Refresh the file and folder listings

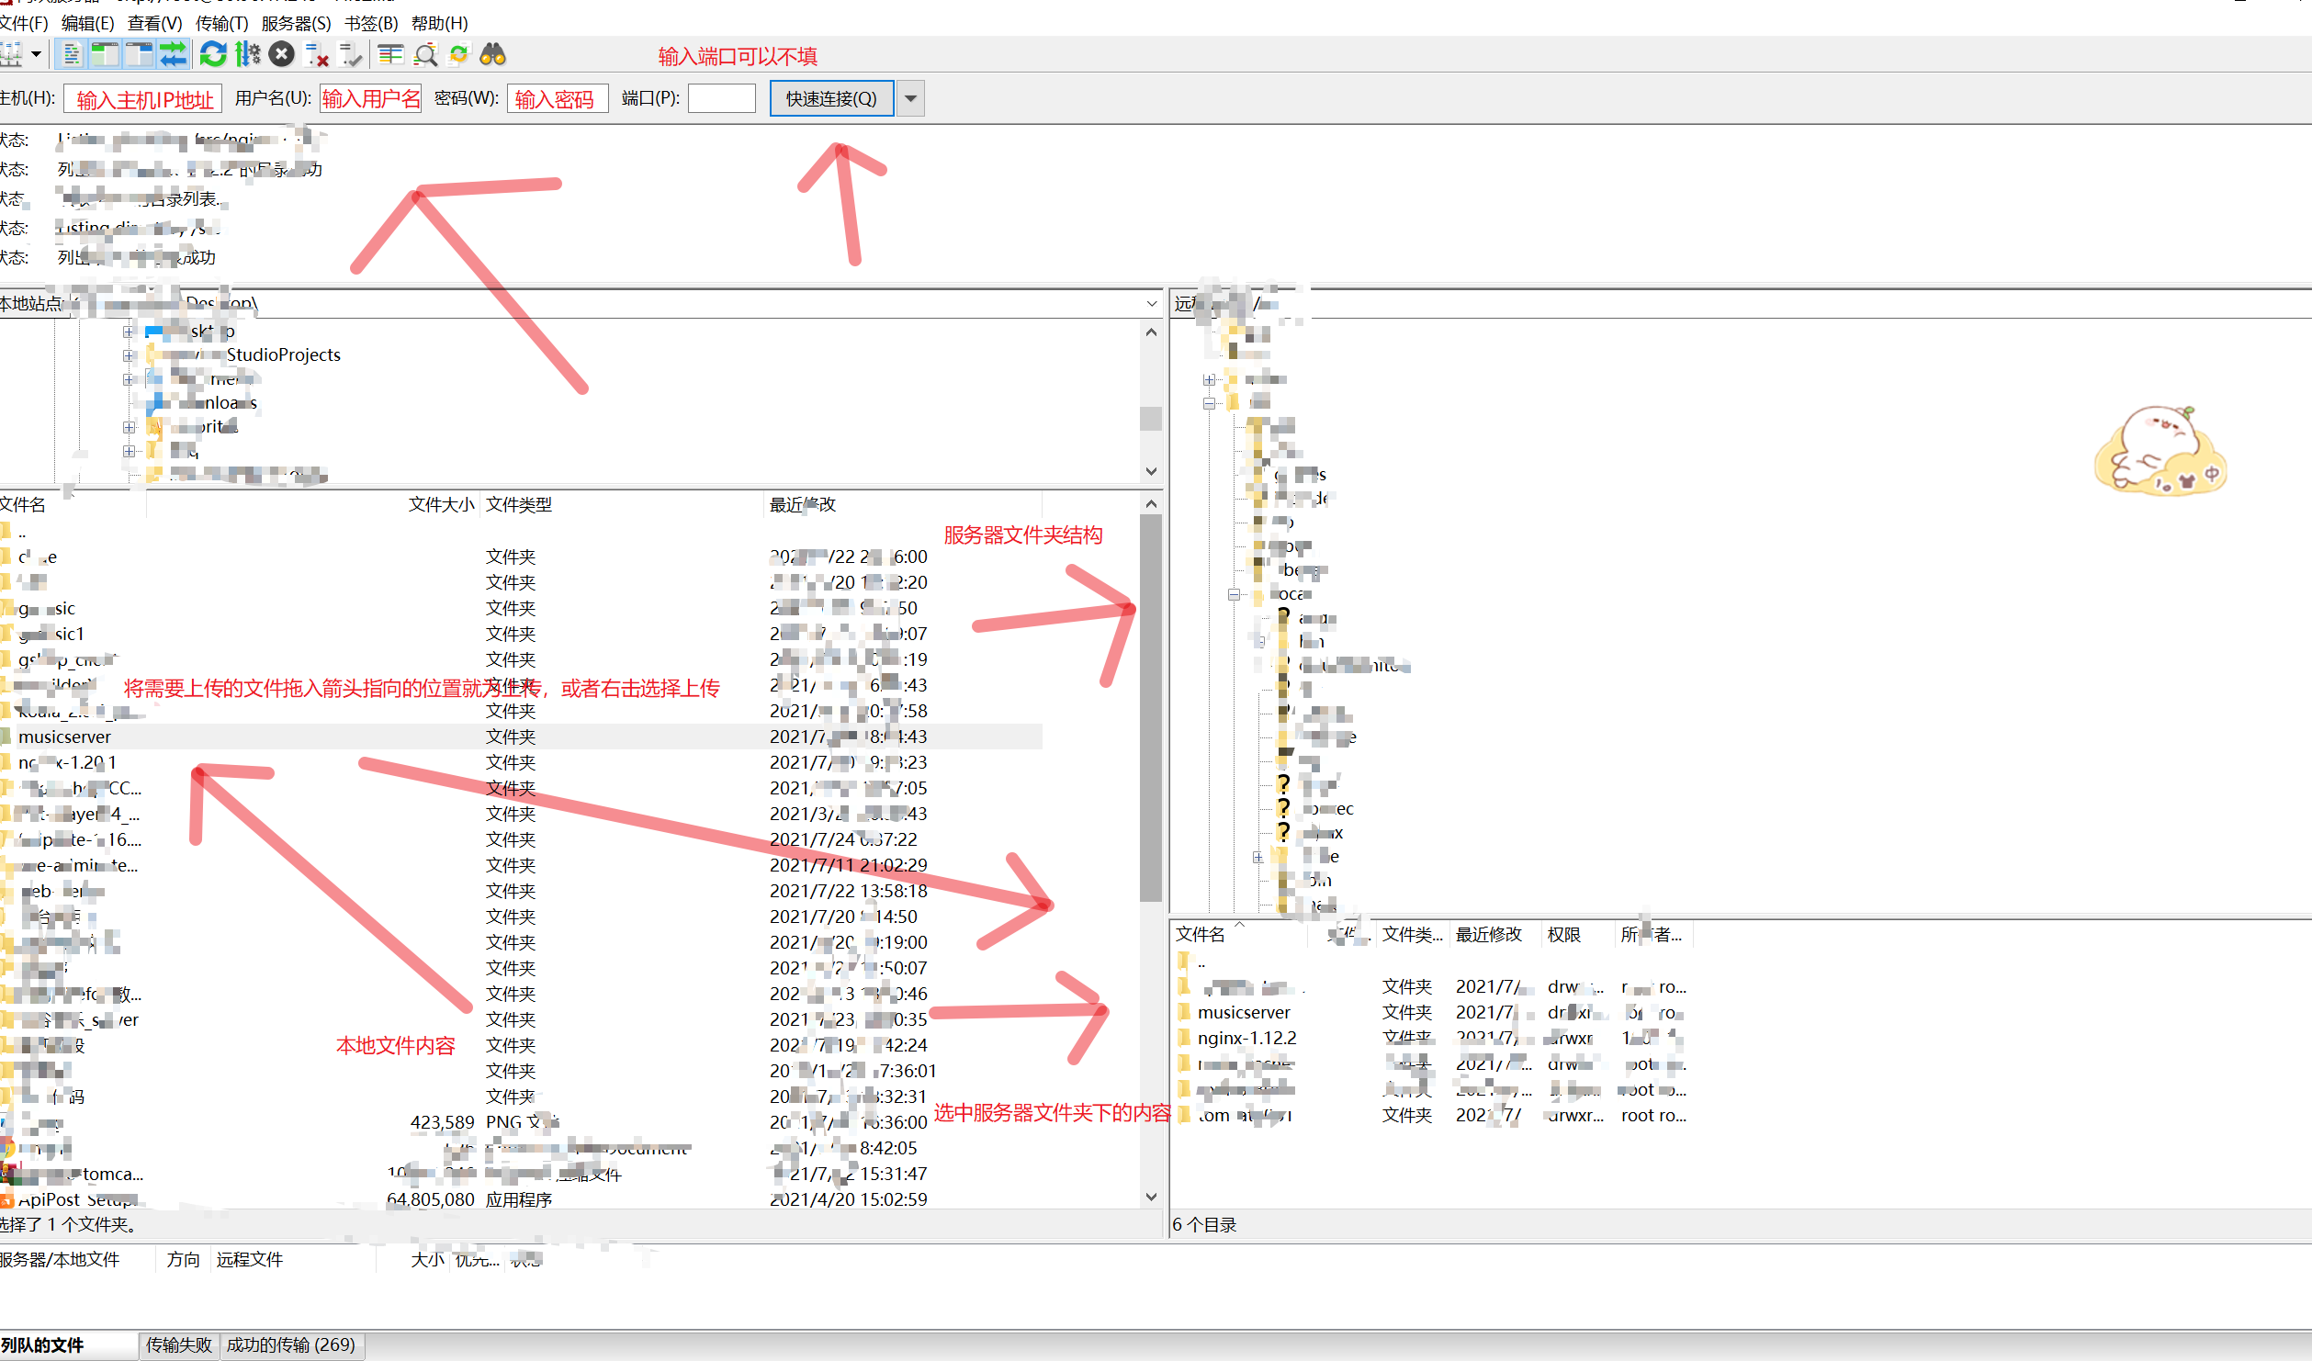(213, 54)
